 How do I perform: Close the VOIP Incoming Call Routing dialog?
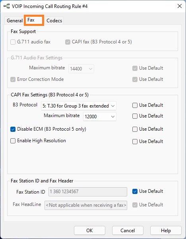[x=180, y=6]
